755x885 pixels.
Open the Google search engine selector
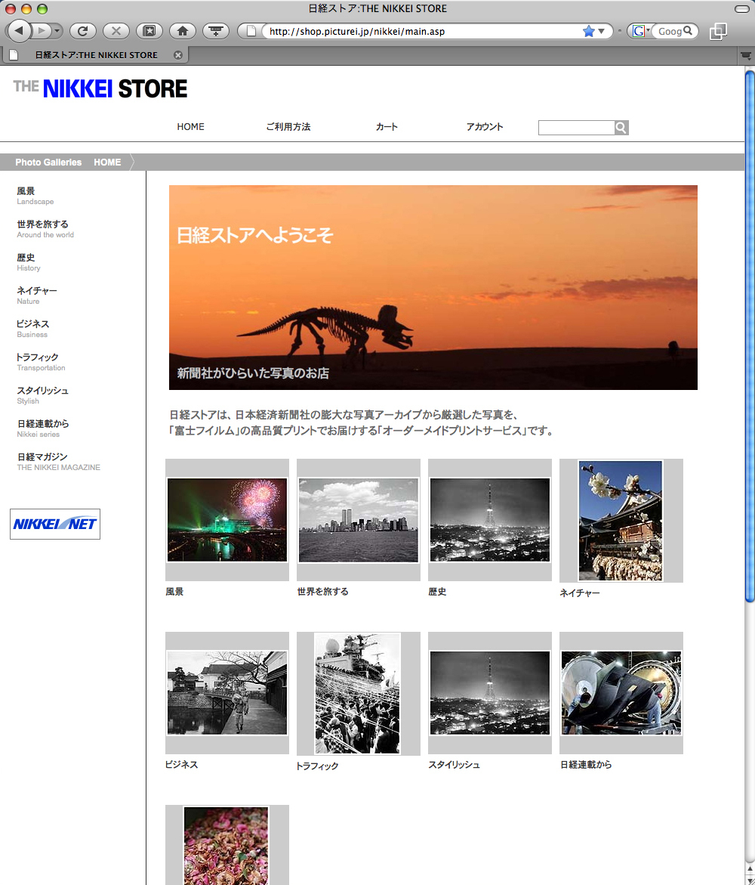tap(640, 31)
